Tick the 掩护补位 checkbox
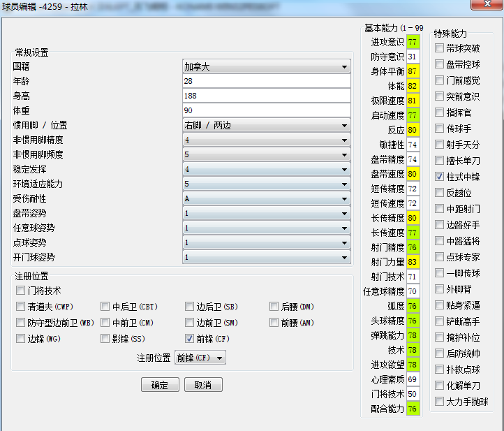This screenshot has width=504, height=431. (x=439, y=337)
